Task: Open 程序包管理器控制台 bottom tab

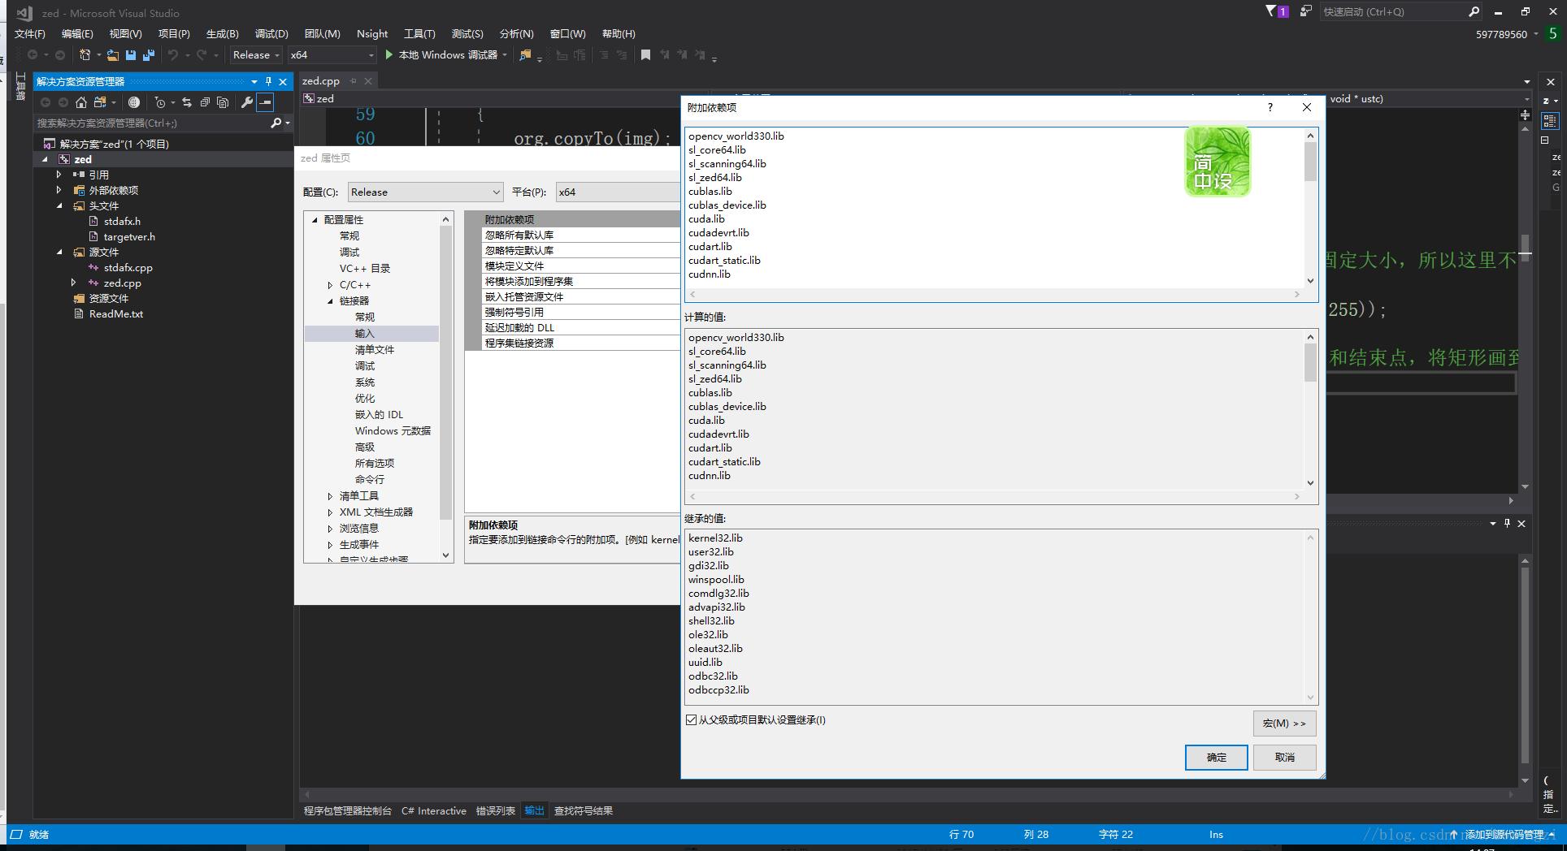Action: tap(348, 811)
